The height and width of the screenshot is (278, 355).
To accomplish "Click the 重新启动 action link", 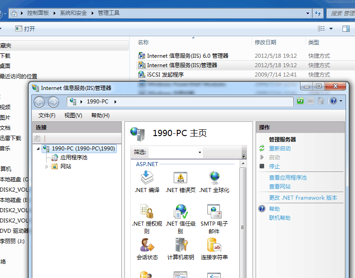I will [x=280, y=149].
